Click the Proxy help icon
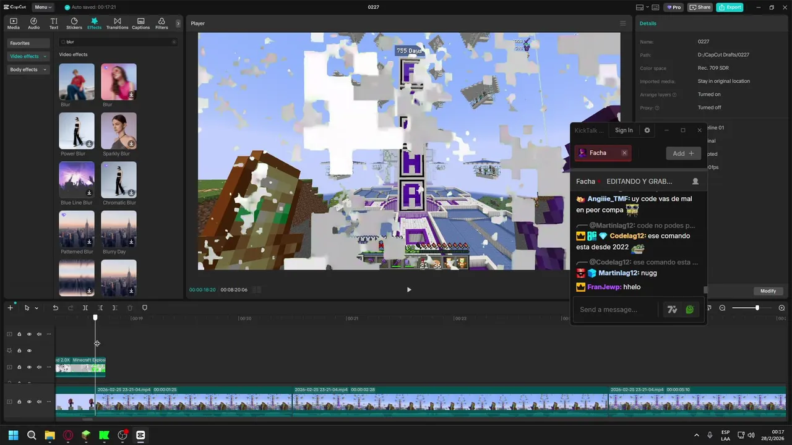Screen dimensions: 792x445 [x=657, y=108]
